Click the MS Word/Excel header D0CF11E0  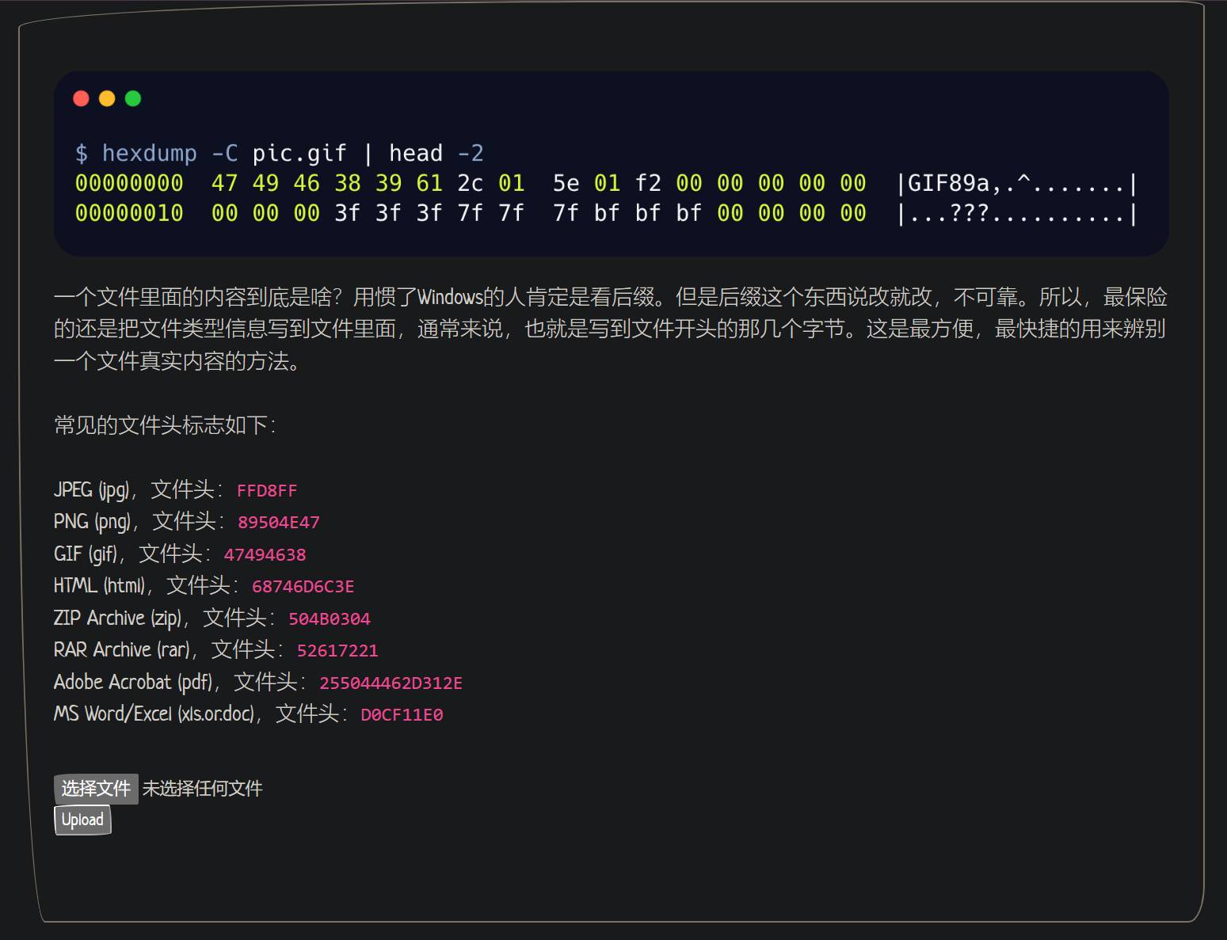click(x=401, y=714)
